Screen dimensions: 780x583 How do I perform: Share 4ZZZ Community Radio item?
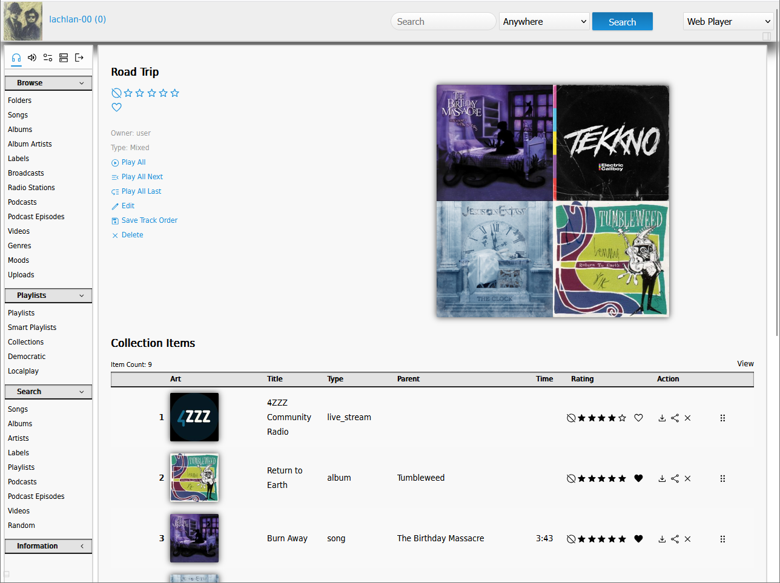[x=675, y=418]
